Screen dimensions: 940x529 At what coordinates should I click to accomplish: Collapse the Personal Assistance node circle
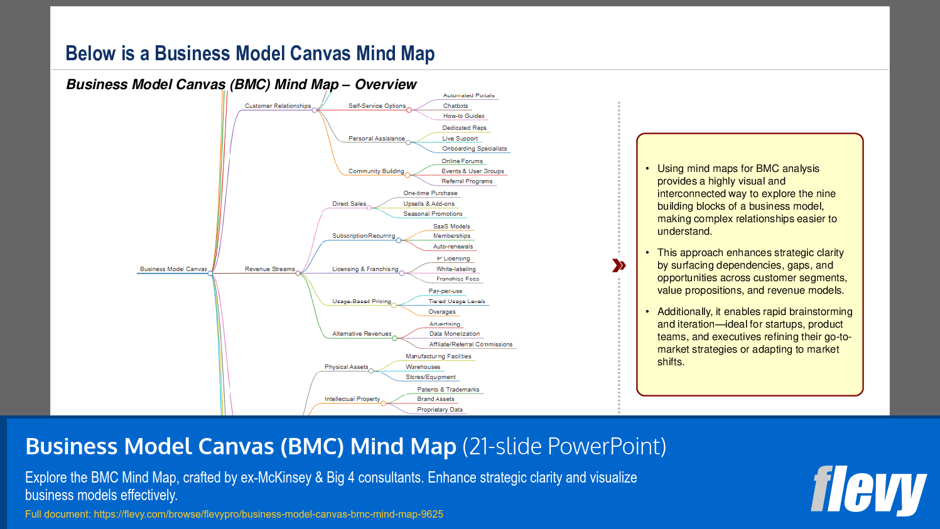point(408,143)
